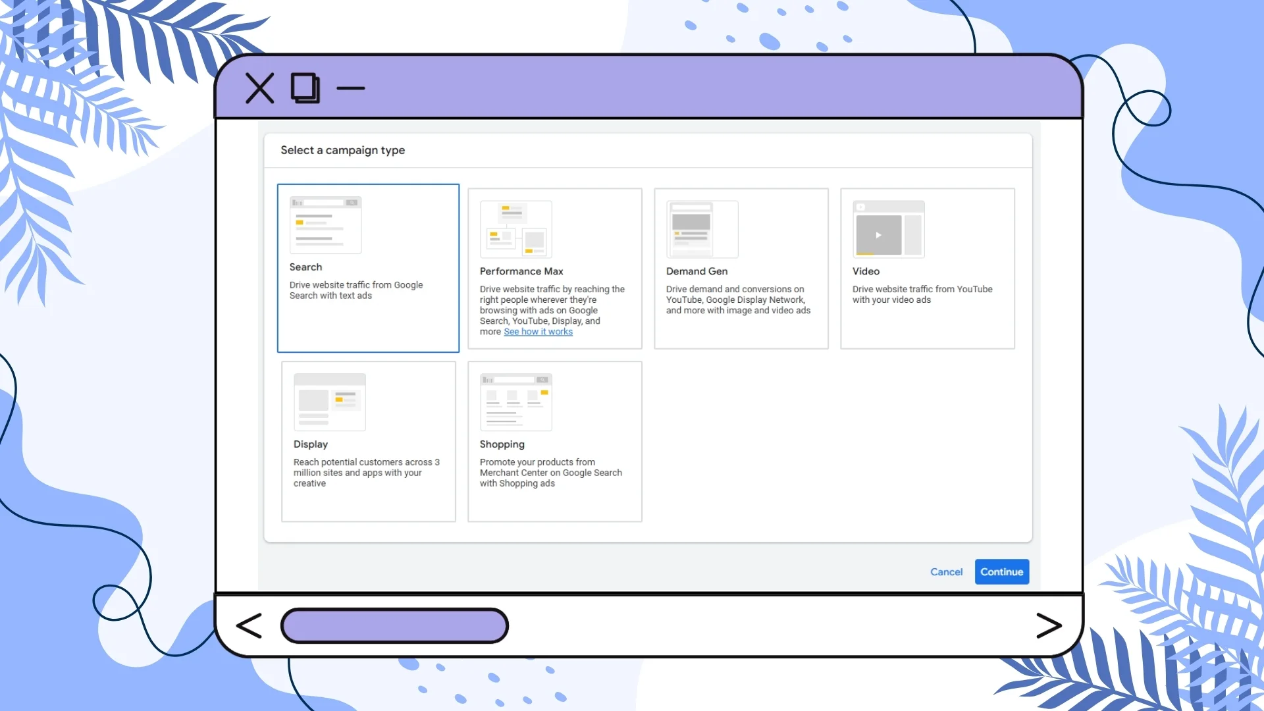Click the Performance Max illustration icon

515,229
